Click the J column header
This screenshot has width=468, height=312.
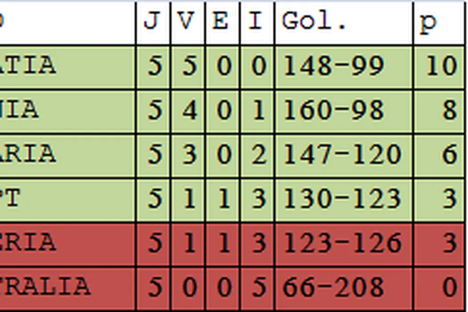pos(153,22)
